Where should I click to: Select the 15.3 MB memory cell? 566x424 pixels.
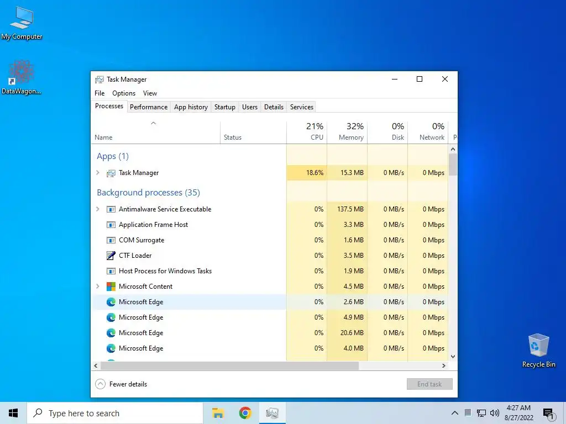[347, 173]
